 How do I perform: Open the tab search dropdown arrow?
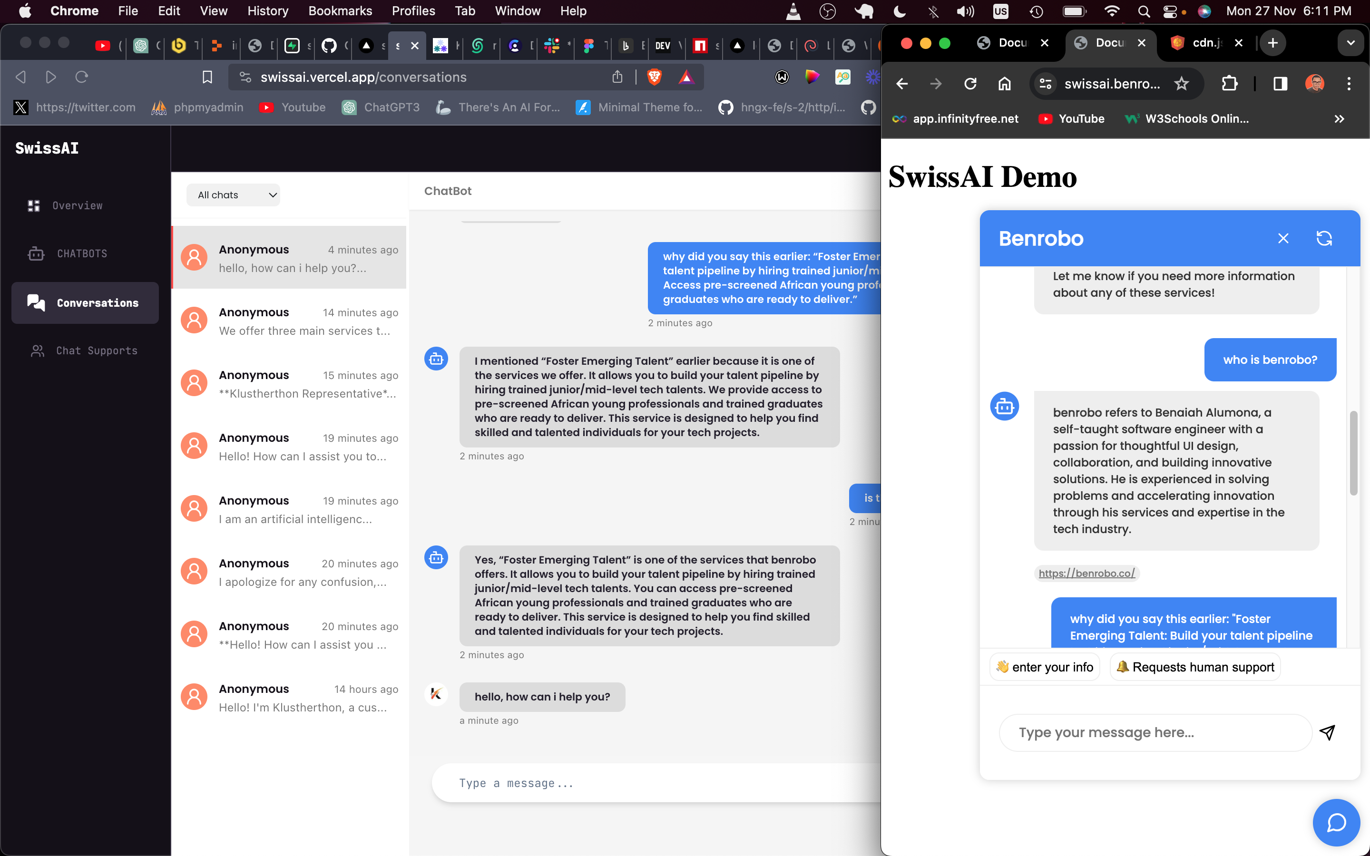(x=1351, y=43)
